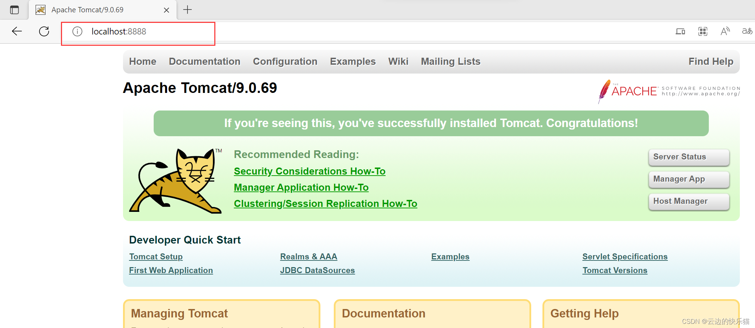Viewport: 755px width, 328px height.
Task: Open a new browser tab
Action: (188, 10)
